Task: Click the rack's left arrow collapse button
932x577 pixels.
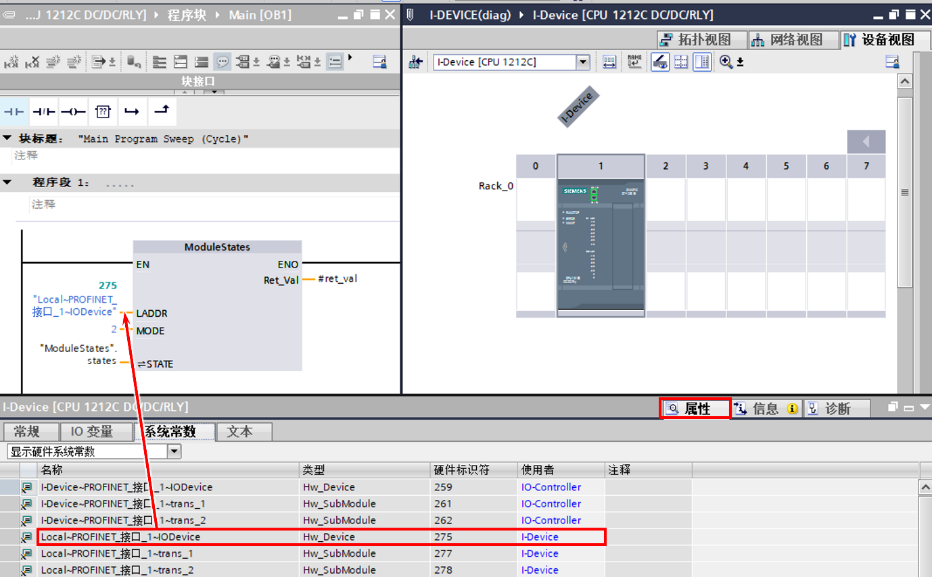Action: pyautogui.click(x=866, y=143)
